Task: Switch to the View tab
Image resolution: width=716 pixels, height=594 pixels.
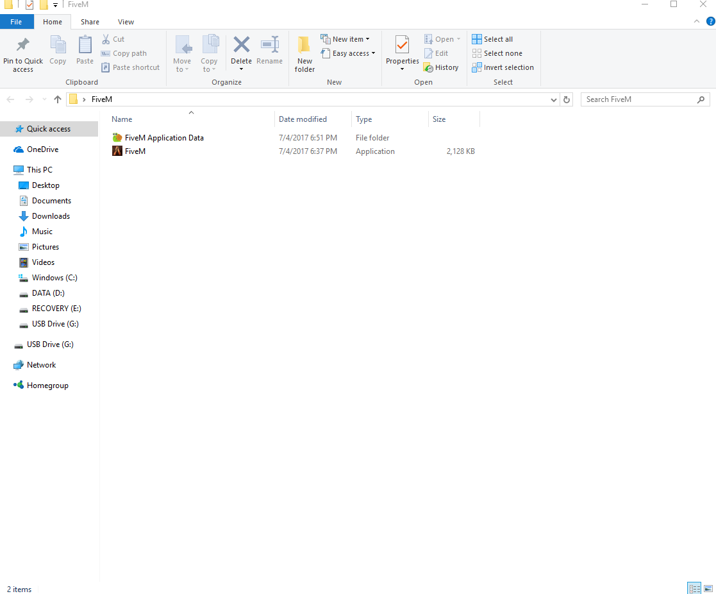Action: (x=126, y=22)
